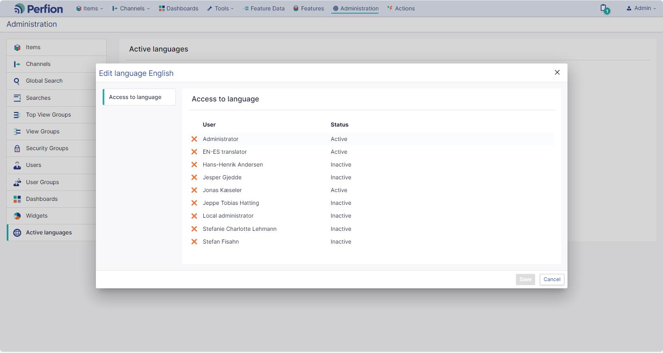The width and height of the screenshot is (663, 353).
Task: Open the notifications icon with badge
Action: 605,9
